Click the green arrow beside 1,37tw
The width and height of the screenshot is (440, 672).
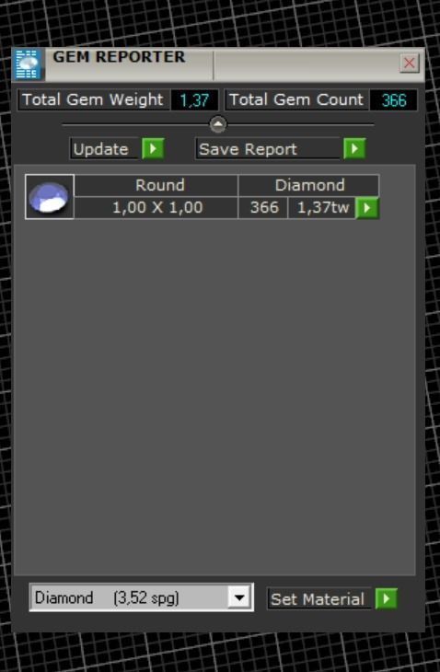[367, 208]
